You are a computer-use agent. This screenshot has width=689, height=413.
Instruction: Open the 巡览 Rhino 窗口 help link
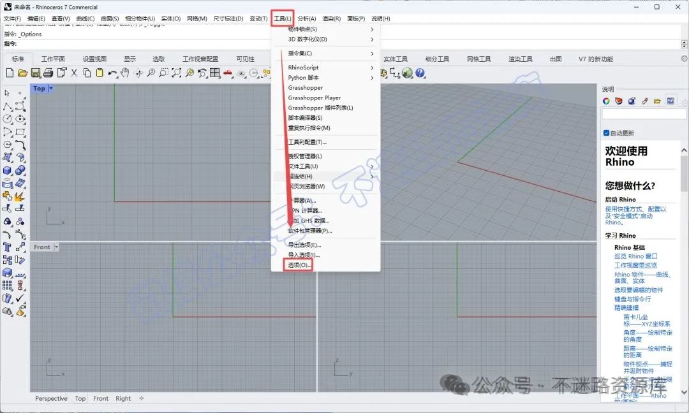636,256
